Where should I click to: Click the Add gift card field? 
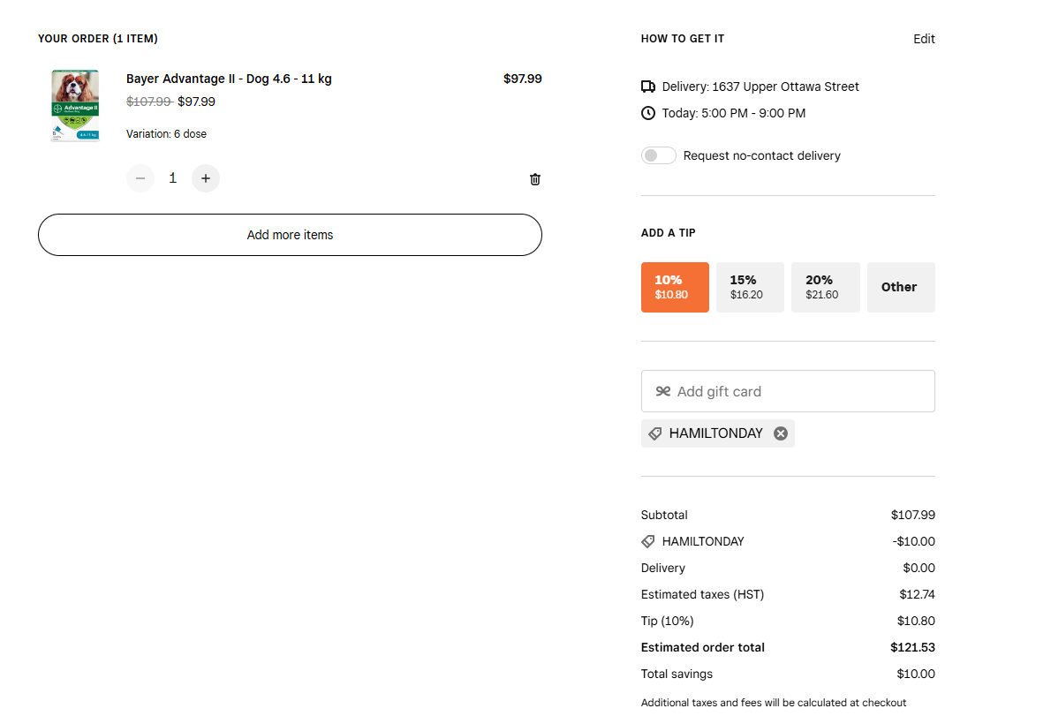coord(788,391)
